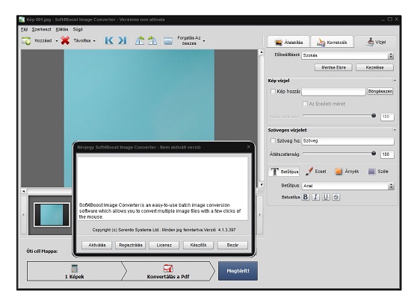Viewport: 411px width, 303px height.
Task: Click the red X Távolítsa remove icon
Action: click(65, 40)
